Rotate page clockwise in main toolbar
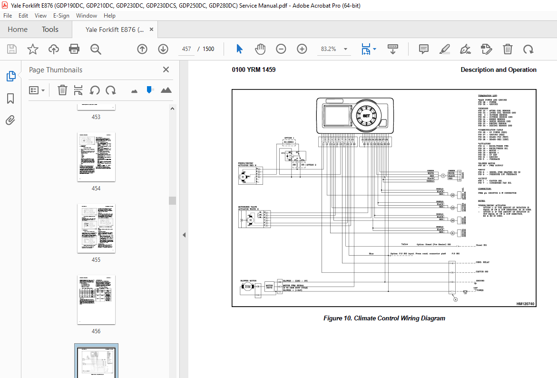 pyautogui.click(x=528, y=49)
